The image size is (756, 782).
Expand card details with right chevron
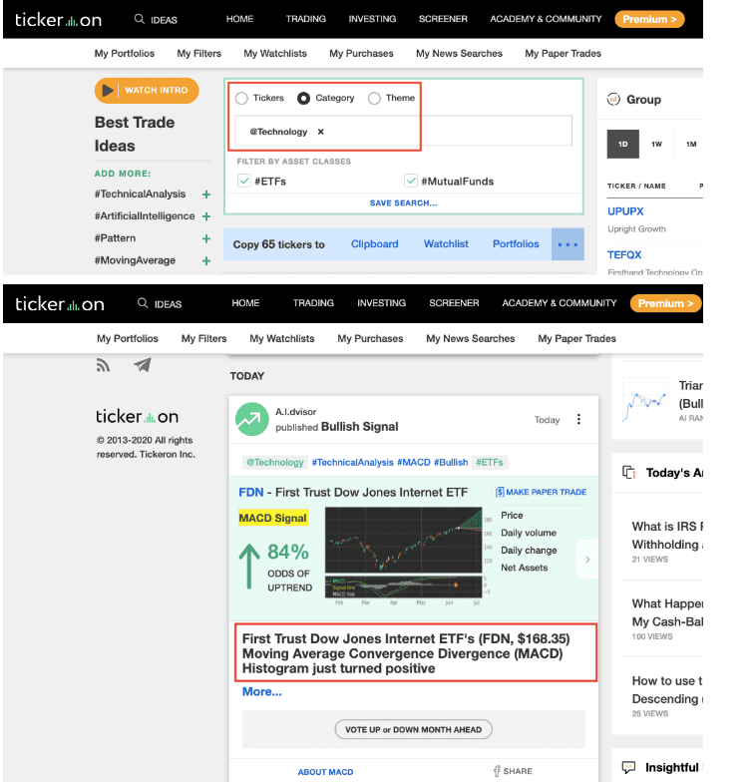587,559
